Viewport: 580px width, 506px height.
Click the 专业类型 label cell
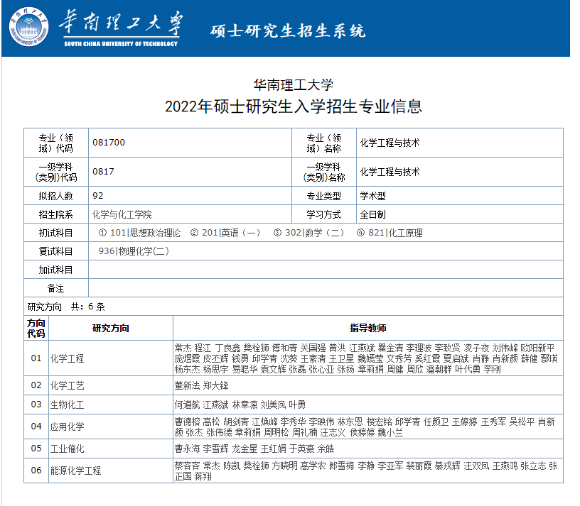(324, 196)
